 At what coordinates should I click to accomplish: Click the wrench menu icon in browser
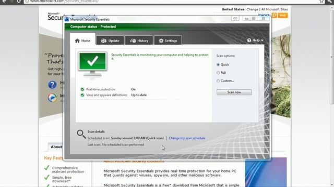pyautogui.click(x=330, y=1)
